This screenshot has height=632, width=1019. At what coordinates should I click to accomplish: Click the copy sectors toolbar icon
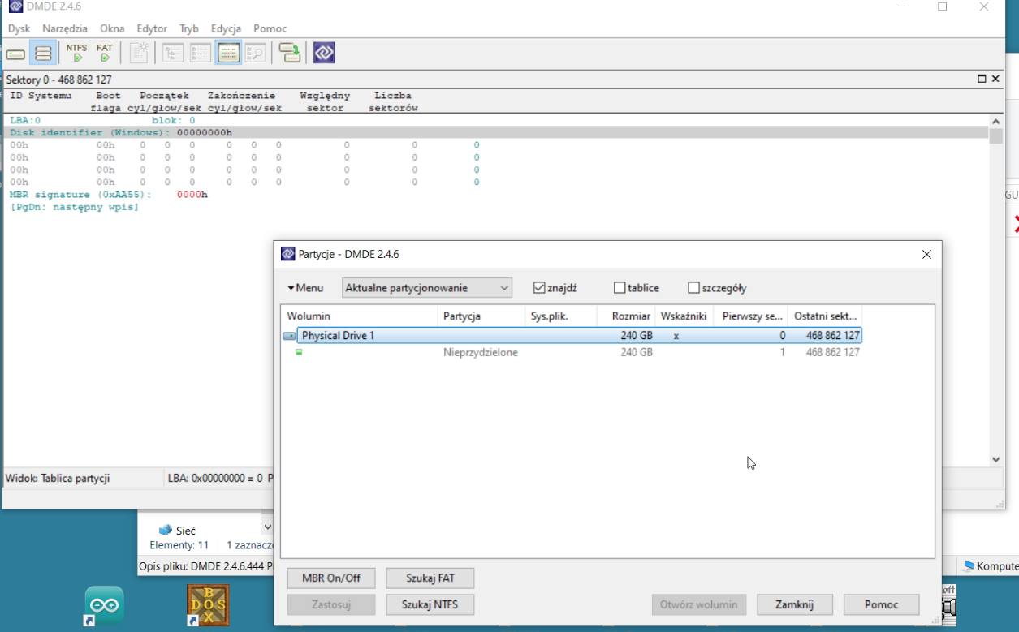click(x=290, y=54)
